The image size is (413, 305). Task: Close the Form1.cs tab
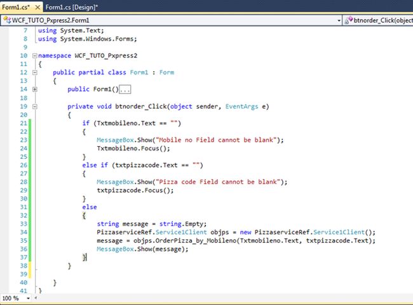(x=37, y=8)
